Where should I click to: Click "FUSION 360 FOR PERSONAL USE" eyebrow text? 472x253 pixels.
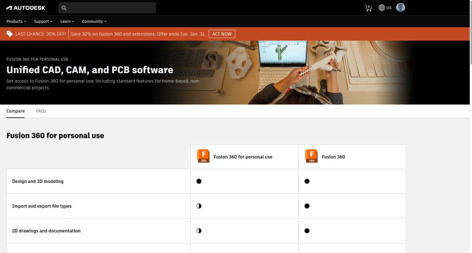pyautogui.click(x=37, y=59)
